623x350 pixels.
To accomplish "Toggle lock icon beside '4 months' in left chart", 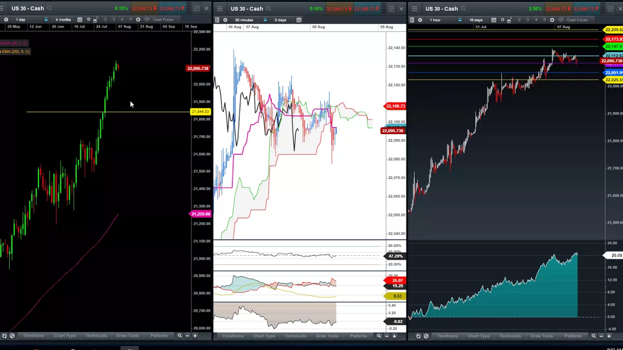I will (46, 19).
